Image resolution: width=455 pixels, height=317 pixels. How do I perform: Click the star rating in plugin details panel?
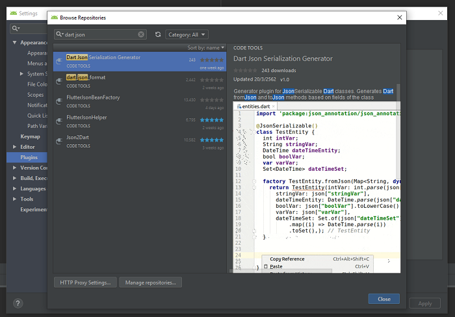246,70
